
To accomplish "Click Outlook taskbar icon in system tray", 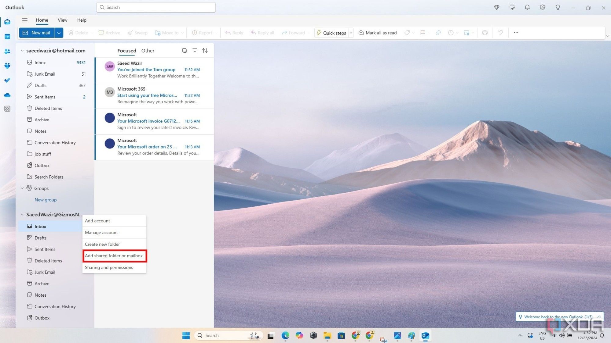I will pos(426,335).
